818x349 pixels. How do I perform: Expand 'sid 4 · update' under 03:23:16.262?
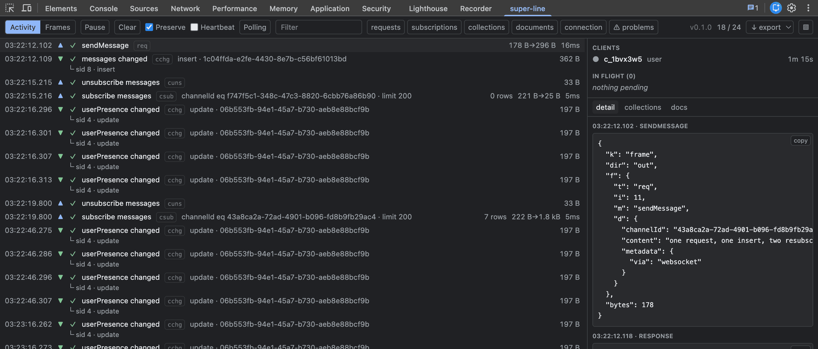click(94, 335)
